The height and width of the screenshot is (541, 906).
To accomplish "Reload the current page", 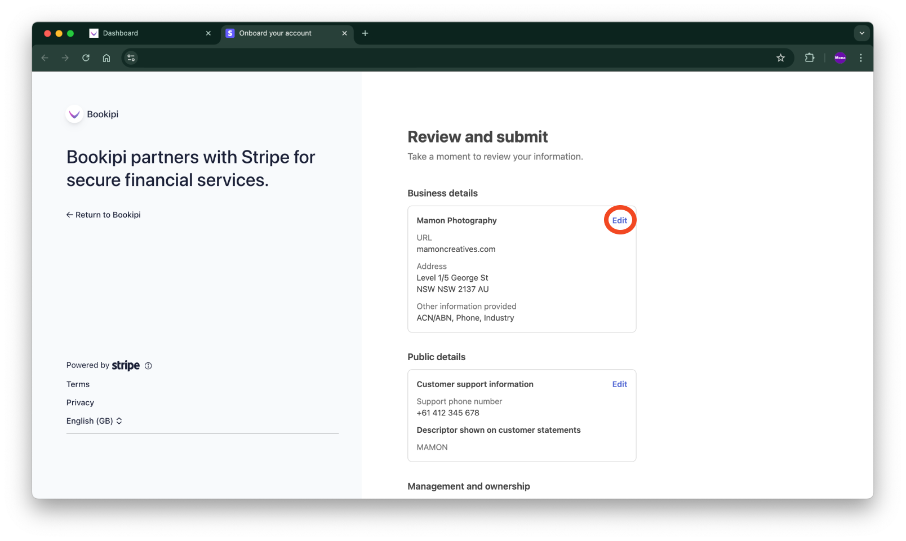I will click(86, 57).
